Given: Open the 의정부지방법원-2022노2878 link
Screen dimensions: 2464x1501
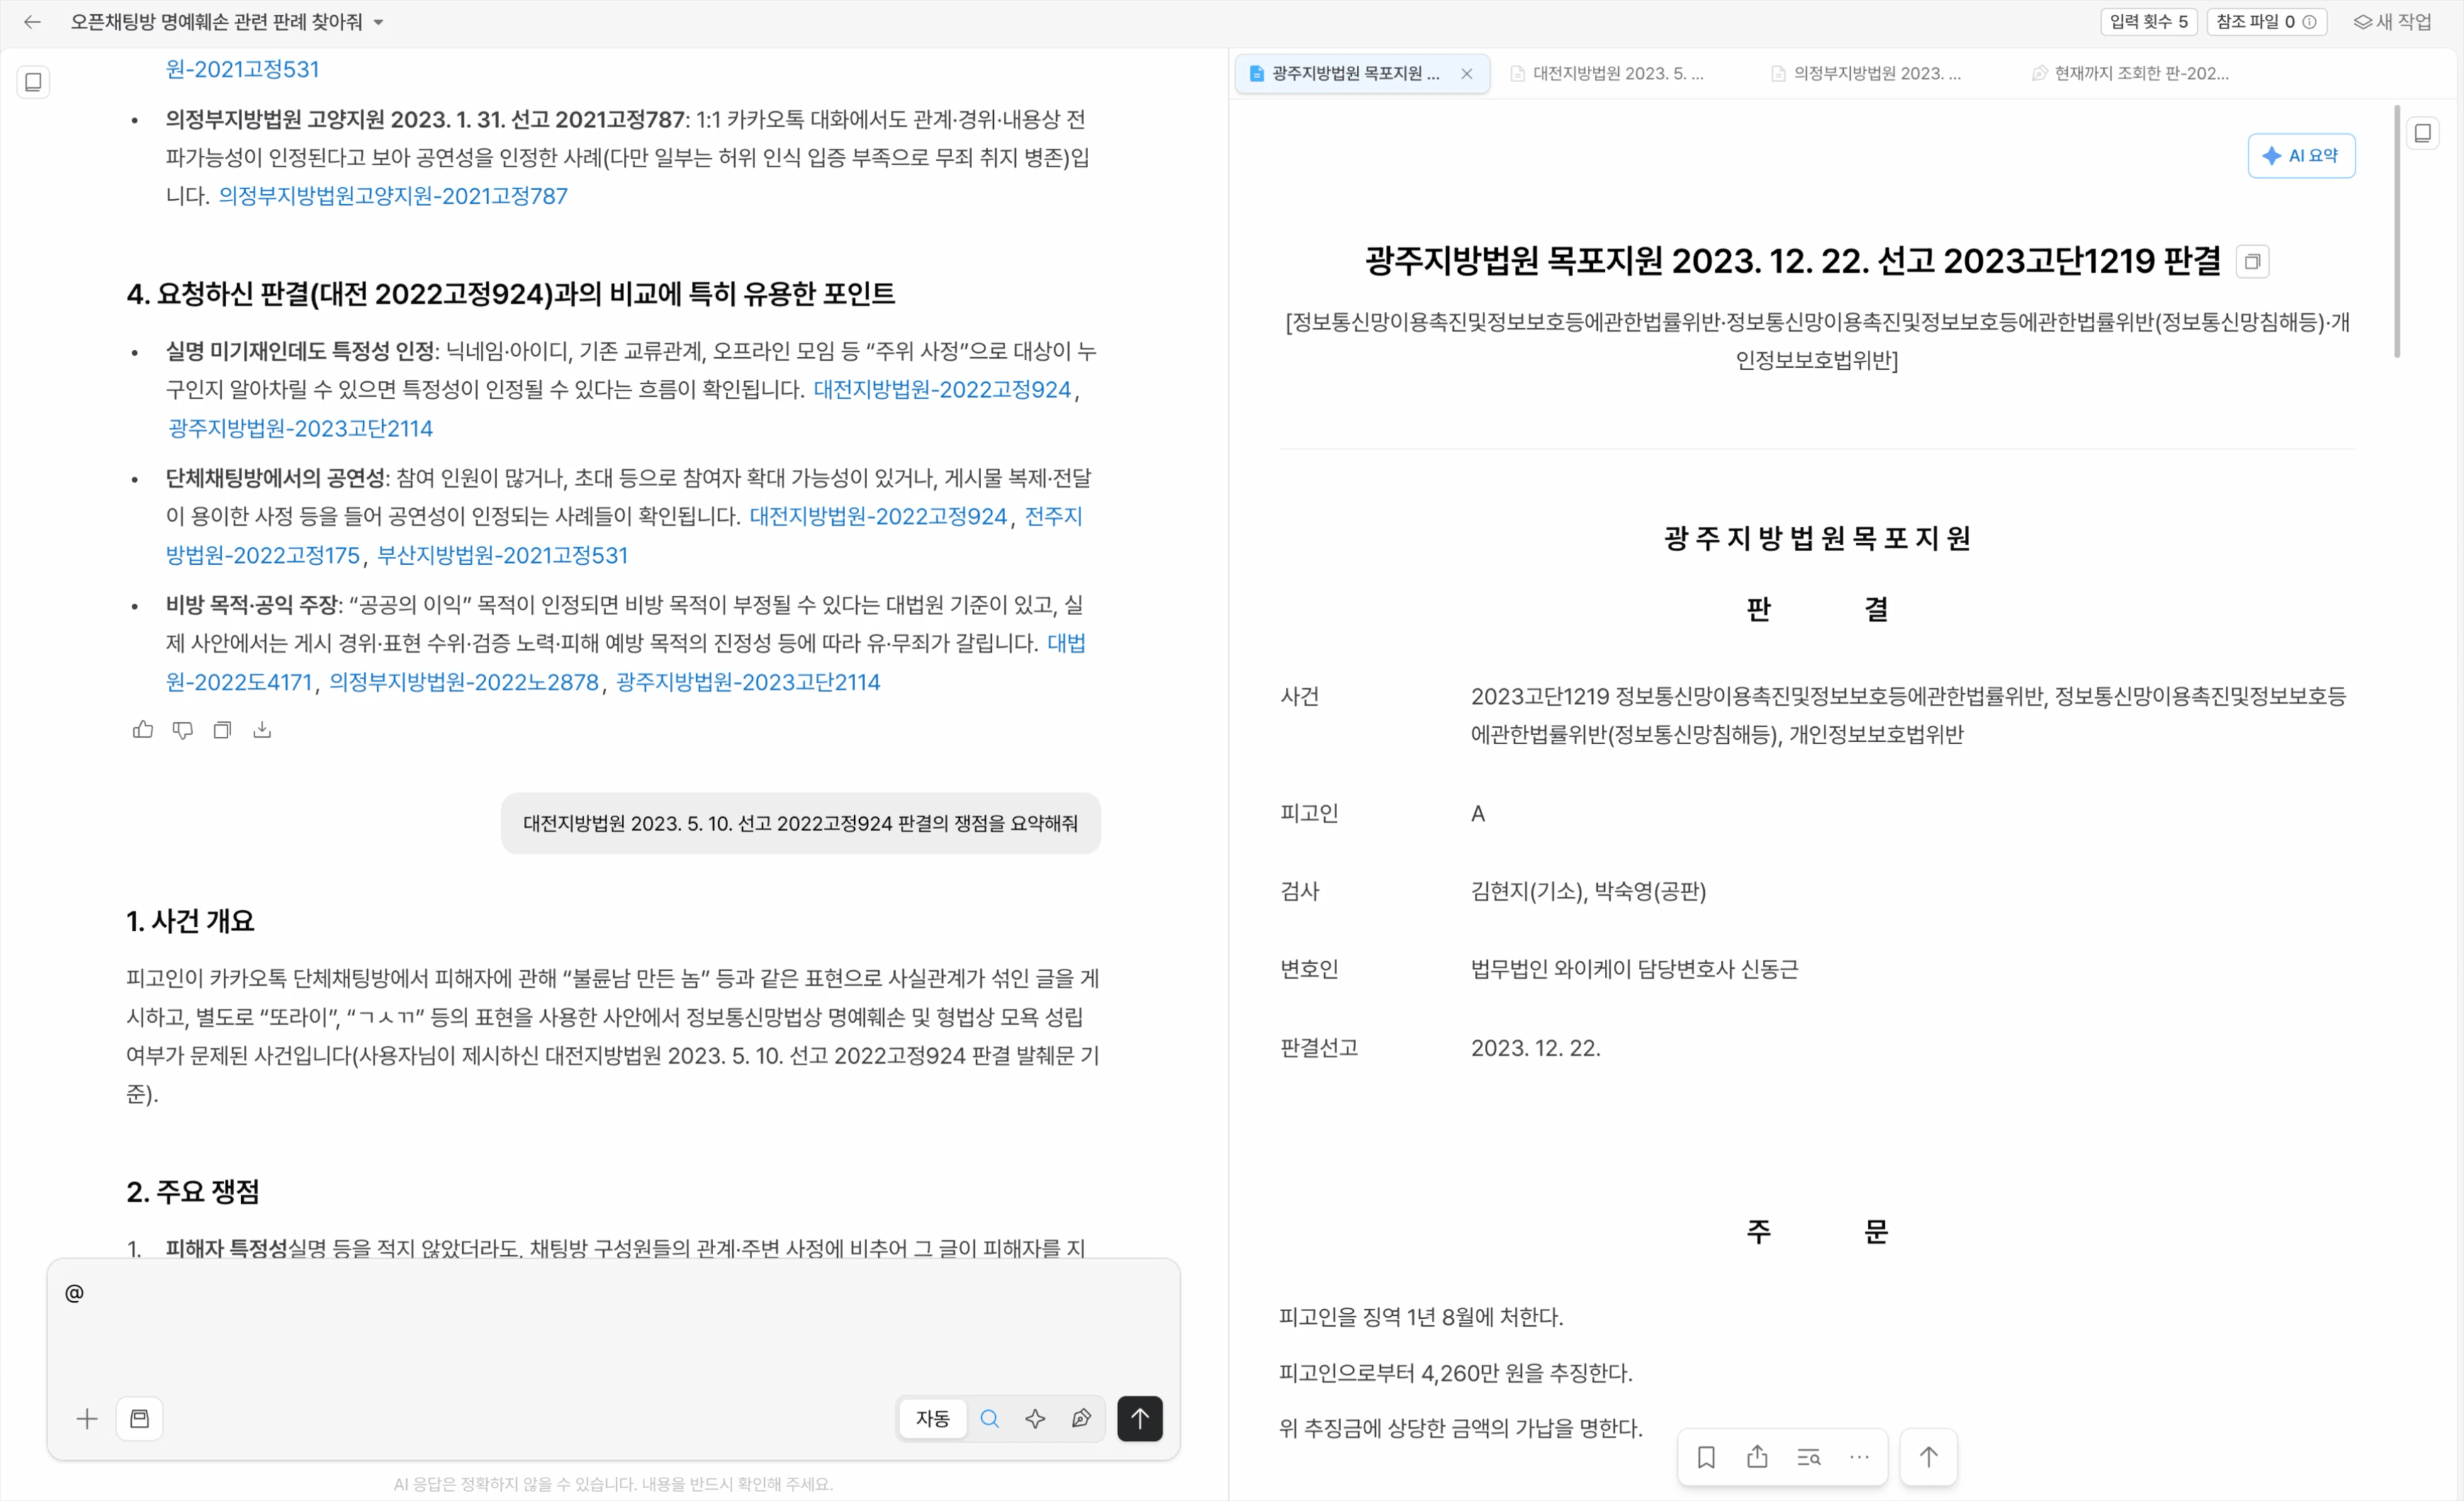Looking at the screenshot, I should point(464,682).
